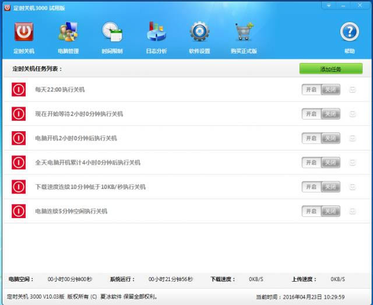Viewport: 373px width, 305px height.
Task: Click the 当前时间 2016年04月23日 readout
Action: 300,297
